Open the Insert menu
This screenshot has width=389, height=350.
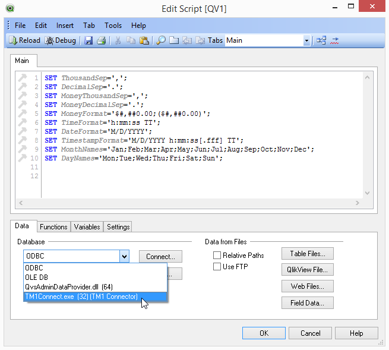(x=65, y=26)
